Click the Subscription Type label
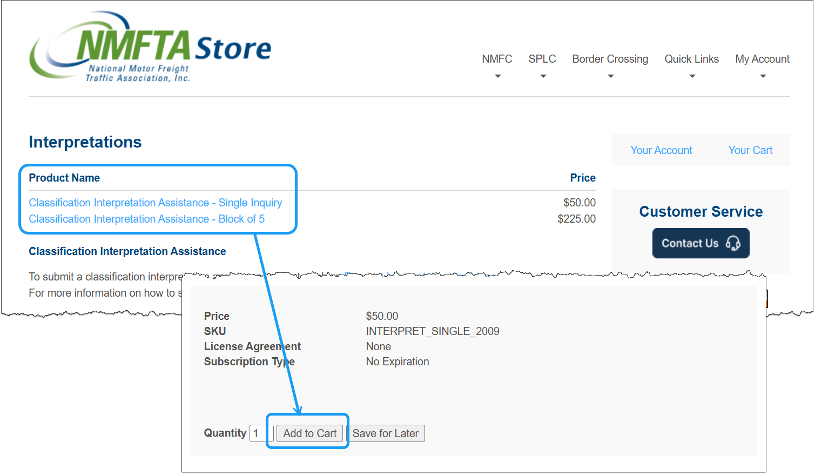The image size is (815, 475). [250, 362]
